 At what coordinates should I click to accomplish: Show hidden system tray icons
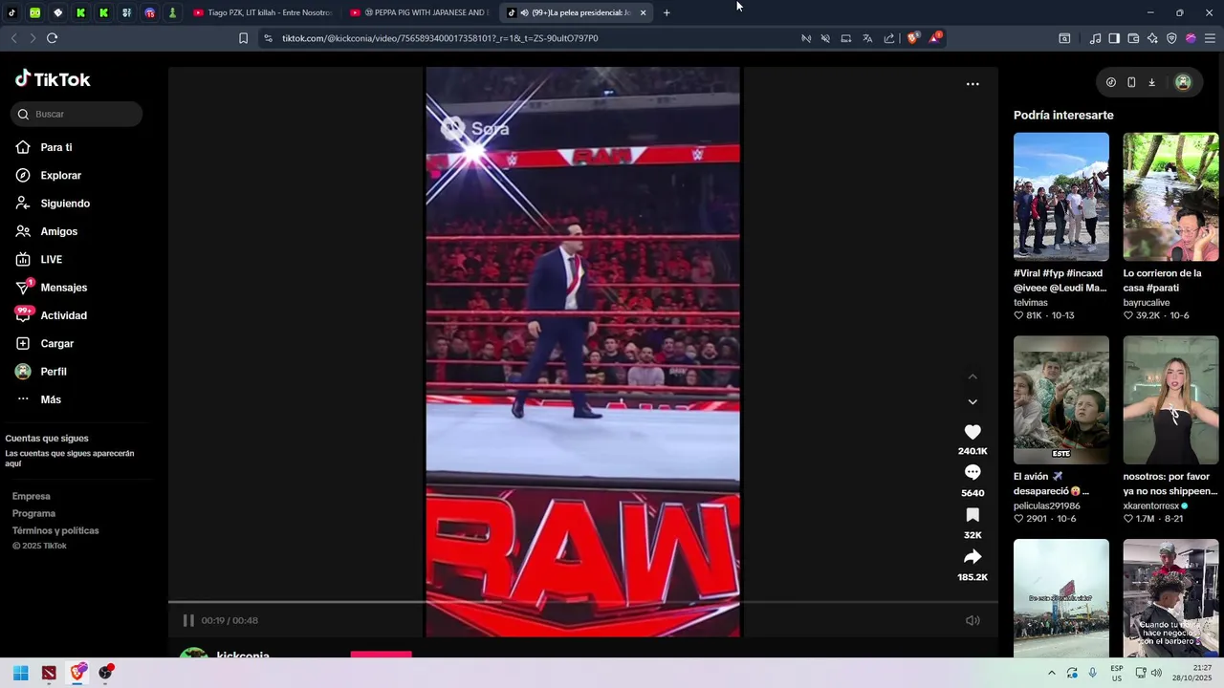click(1051, 673)
